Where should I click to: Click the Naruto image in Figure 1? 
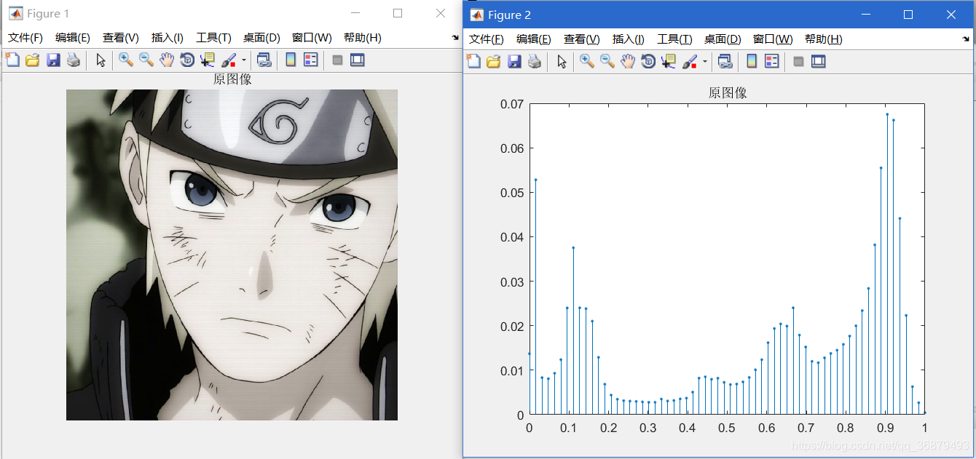click(x=232, y=255)
